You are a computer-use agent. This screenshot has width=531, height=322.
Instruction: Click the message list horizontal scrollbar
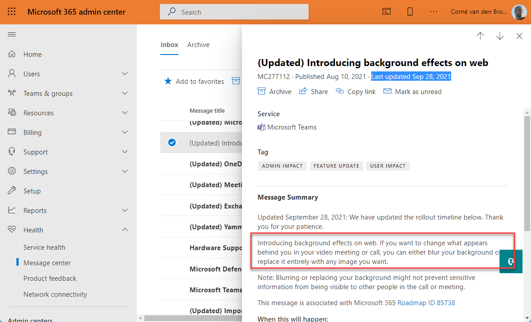click(x=193, y=318)
